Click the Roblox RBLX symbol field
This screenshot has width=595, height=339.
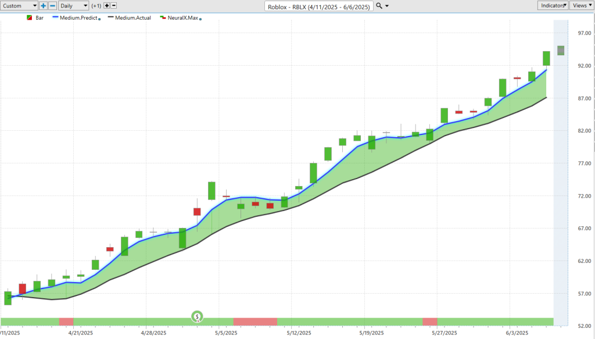[x=319, y=6]
